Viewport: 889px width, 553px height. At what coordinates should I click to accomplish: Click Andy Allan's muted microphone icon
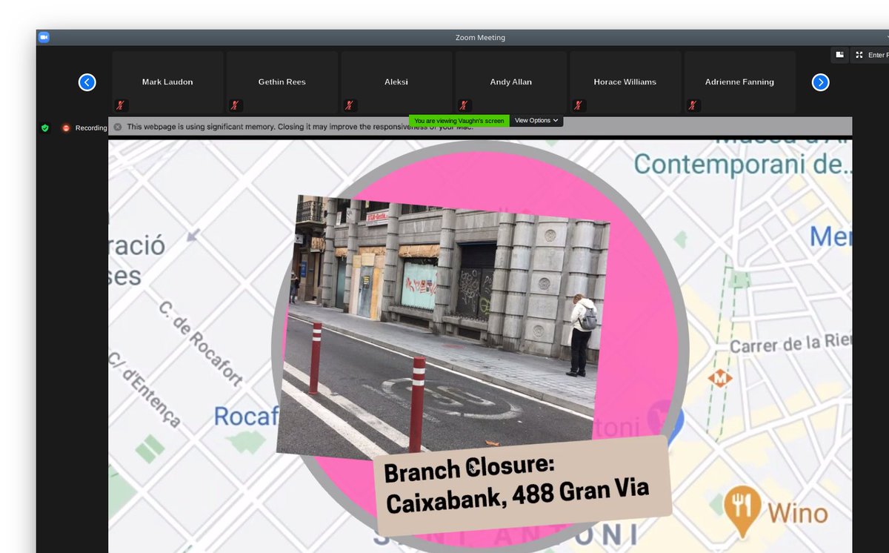(x=464, y=105)
